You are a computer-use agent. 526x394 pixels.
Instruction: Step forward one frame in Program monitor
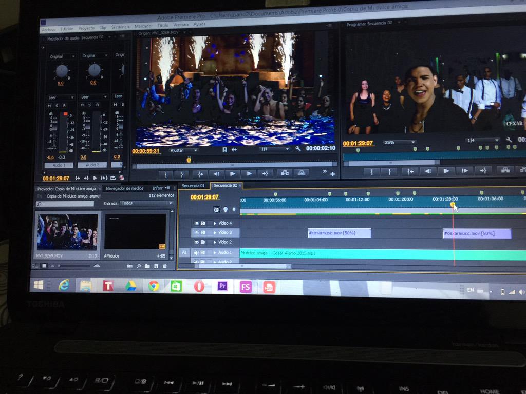click(464, 171)
